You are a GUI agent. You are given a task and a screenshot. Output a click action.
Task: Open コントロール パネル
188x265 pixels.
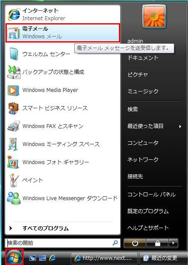tap(152, 195)
